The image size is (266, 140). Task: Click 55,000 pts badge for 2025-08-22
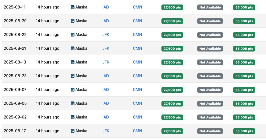[244, 35]
